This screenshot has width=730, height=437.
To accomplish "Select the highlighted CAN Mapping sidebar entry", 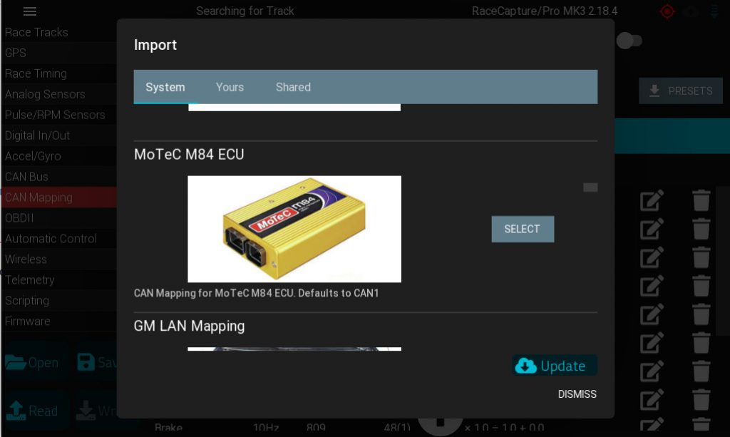I will pyautogui.click(x=58, y=197).
